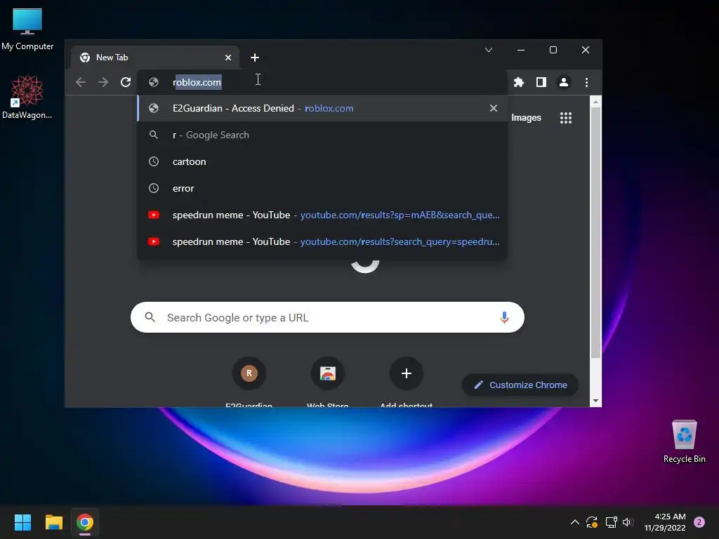
Task: Click the page scrollbar down arrow
Action: [595, 401]
